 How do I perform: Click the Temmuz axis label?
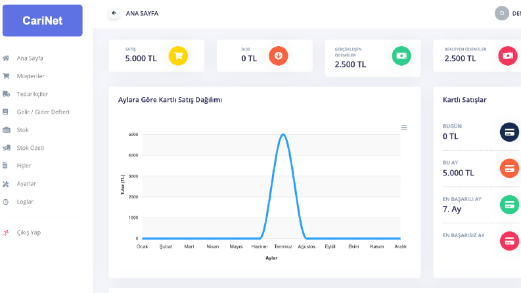[283, 246]
